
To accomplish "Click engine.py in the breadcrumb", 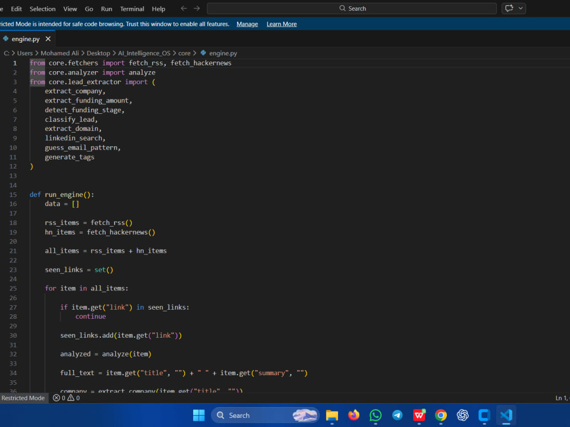I will (223, 53).
